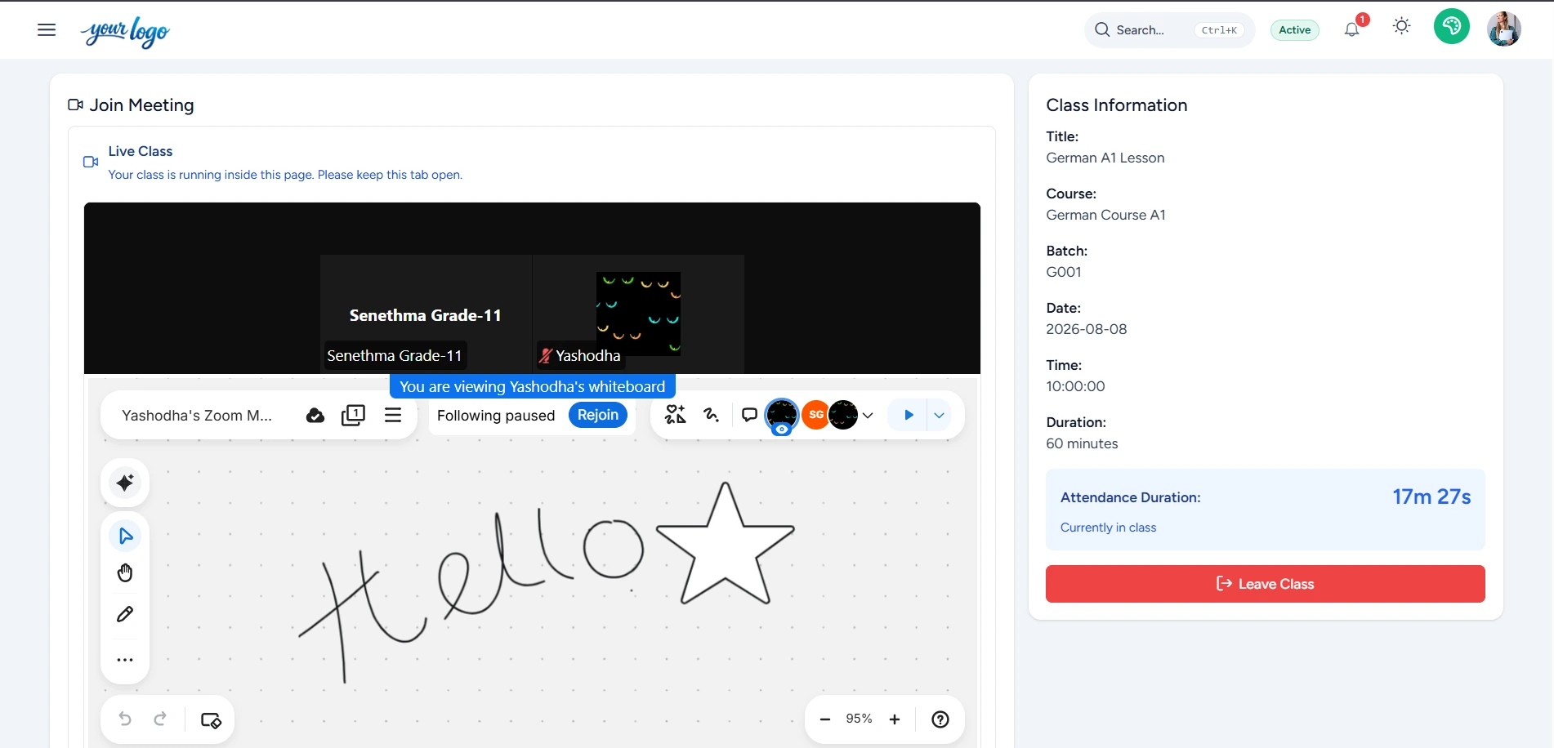Image resolution: width=1554 pixels, height=748 pixels.
Task: Click the whiteboard title Yashodha's Zoom M...
Action: (197, 416)
